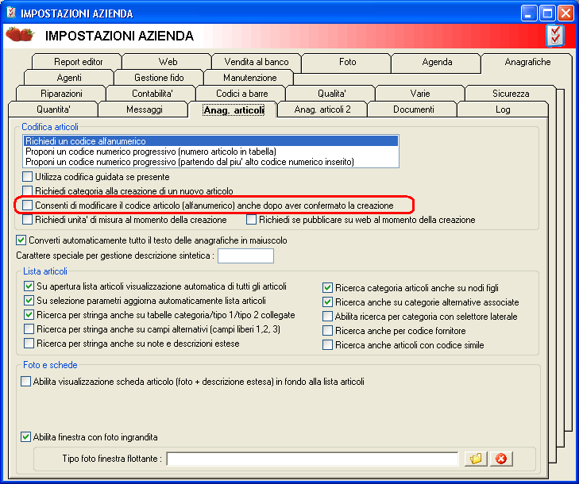Screen dimensions: 579x484
Task: Select 'numero articolo in tabella' progressive code option
Action: coord(210,152)
